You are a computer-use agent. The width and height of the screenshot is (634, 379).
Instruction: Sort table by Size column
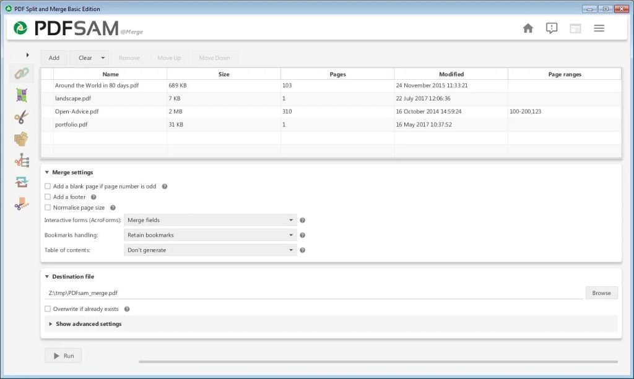tap(224, 74)
